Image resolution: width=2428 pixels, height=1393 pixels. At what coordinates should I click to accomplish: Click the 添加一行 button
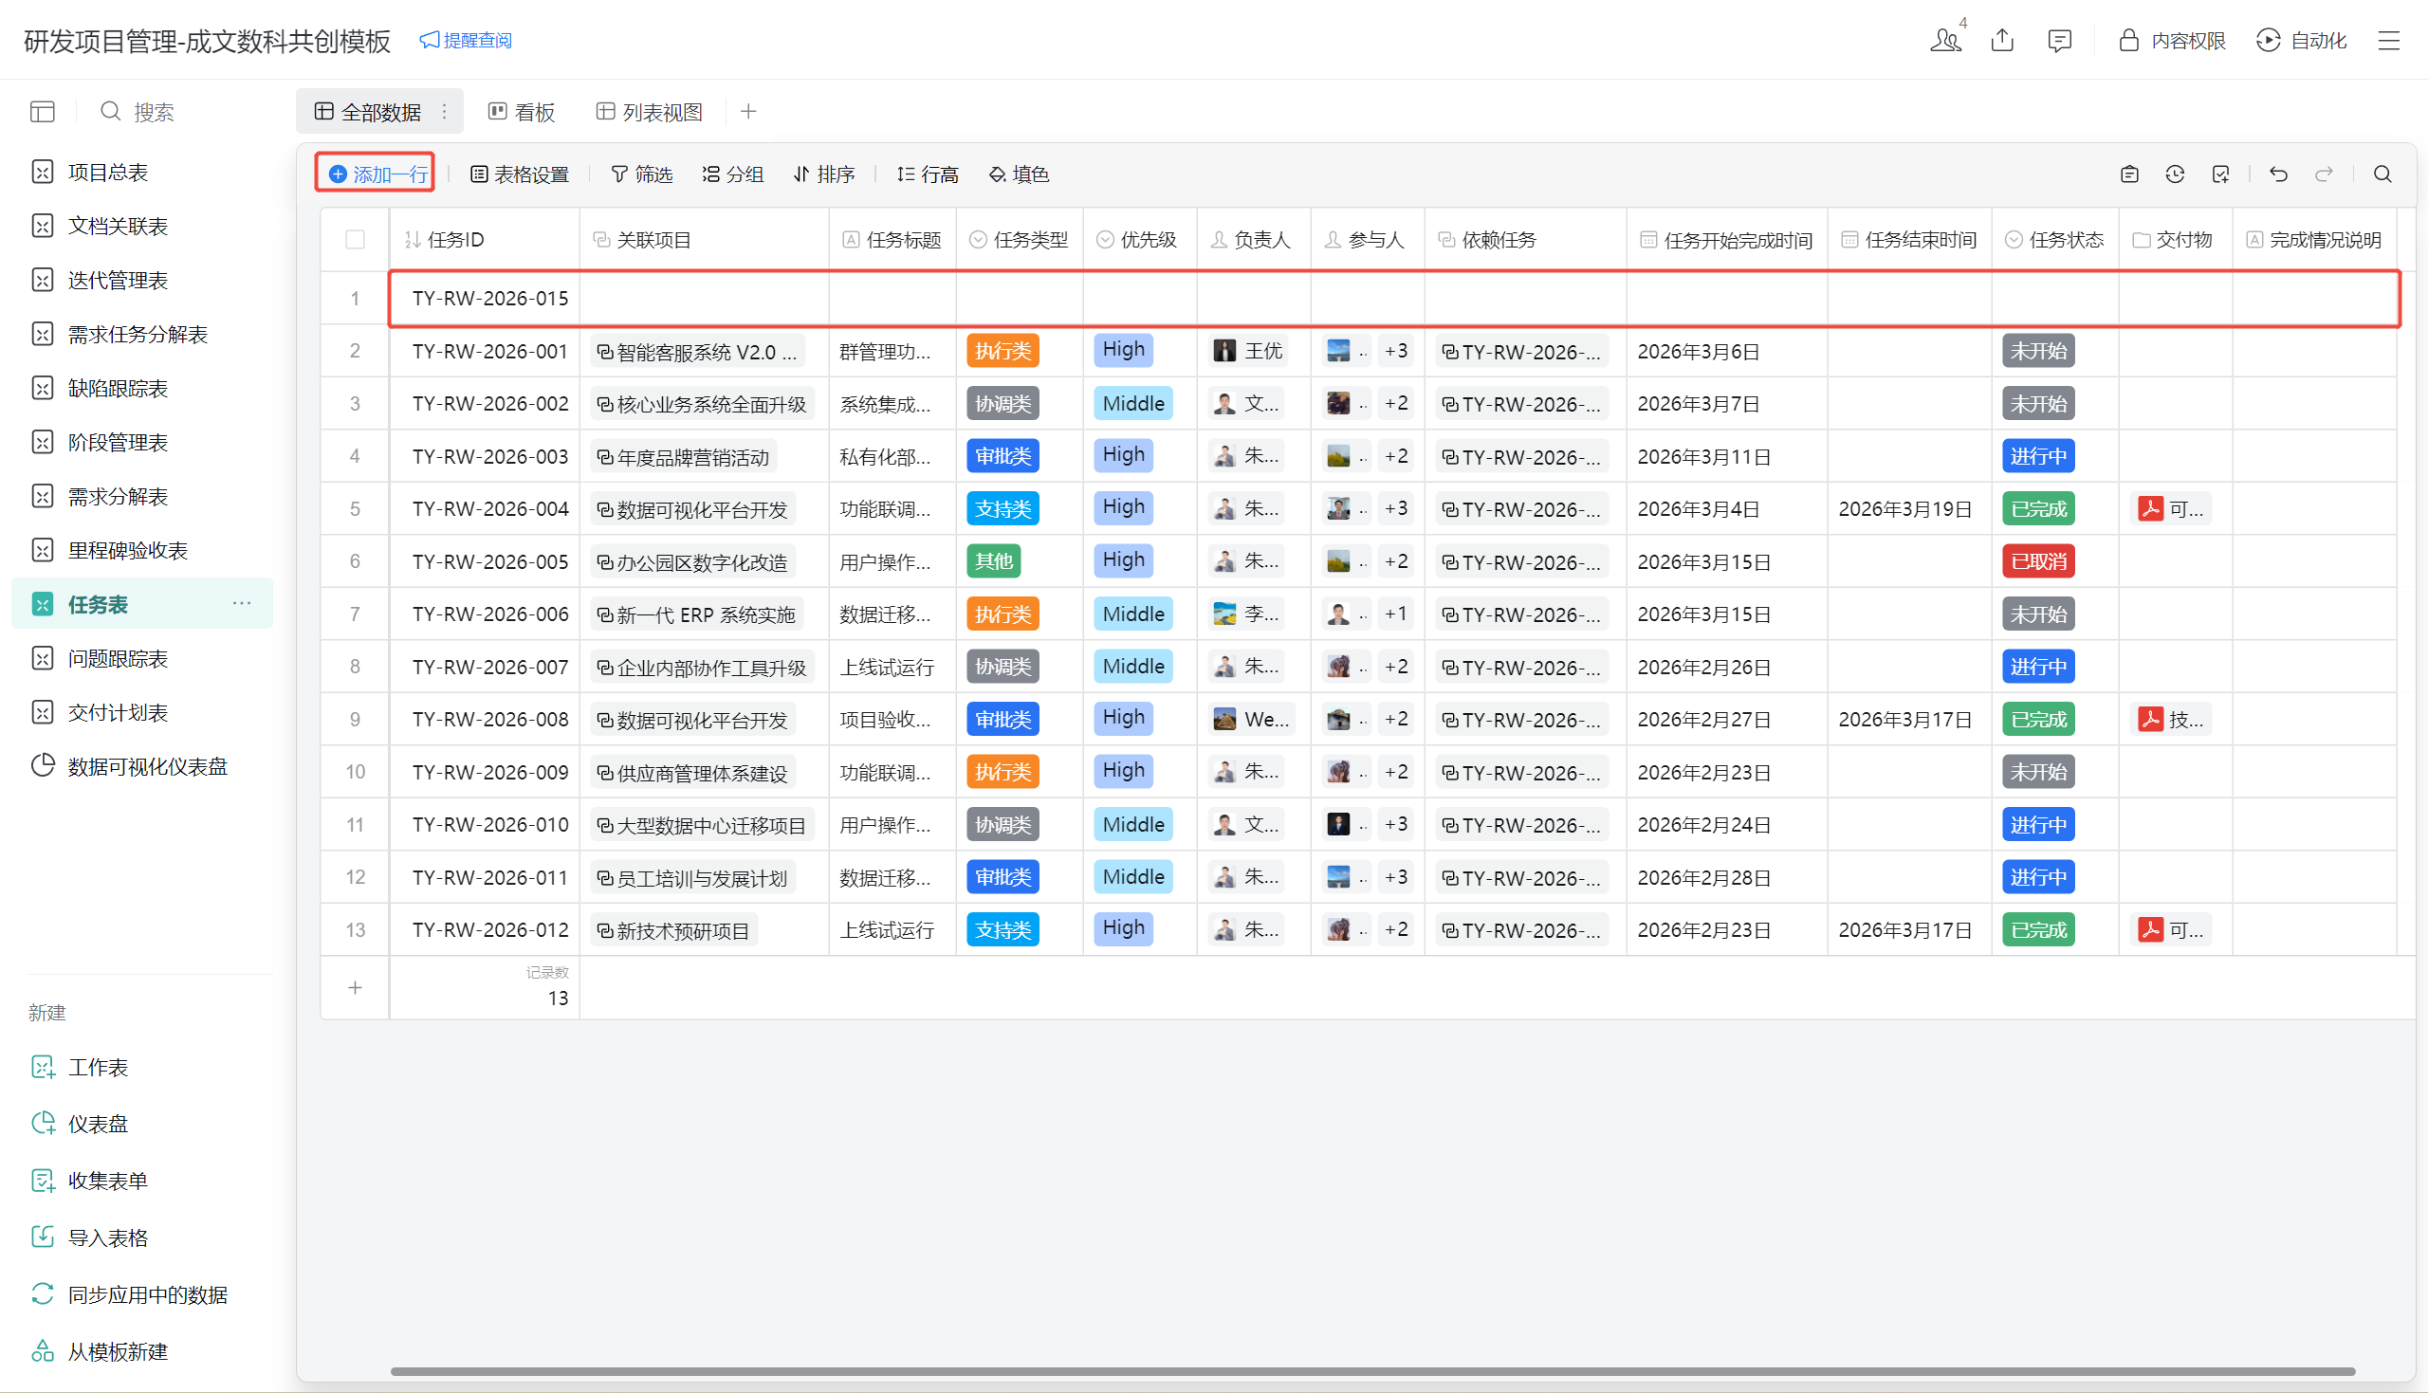coord(377,174)
